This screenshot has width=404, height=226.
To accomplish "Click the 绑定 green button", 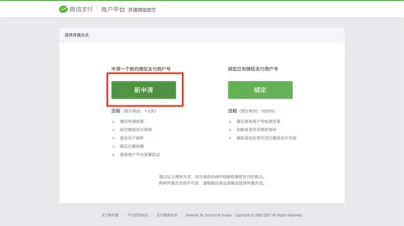I will click(260, 90).
